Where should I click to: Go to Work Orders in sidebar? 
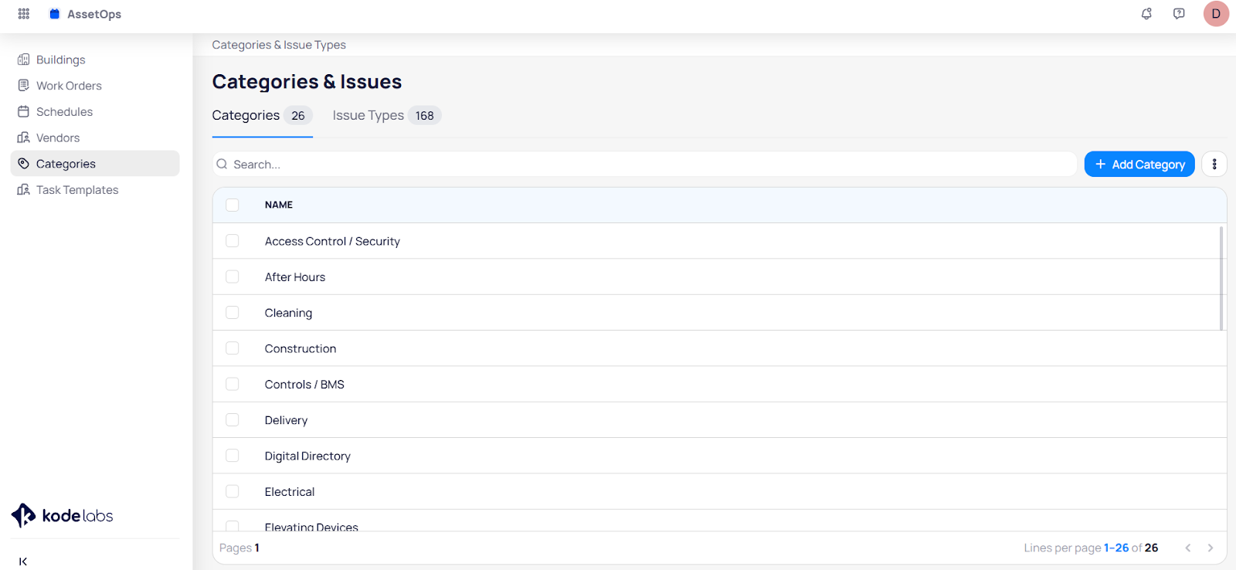(69, 86)
